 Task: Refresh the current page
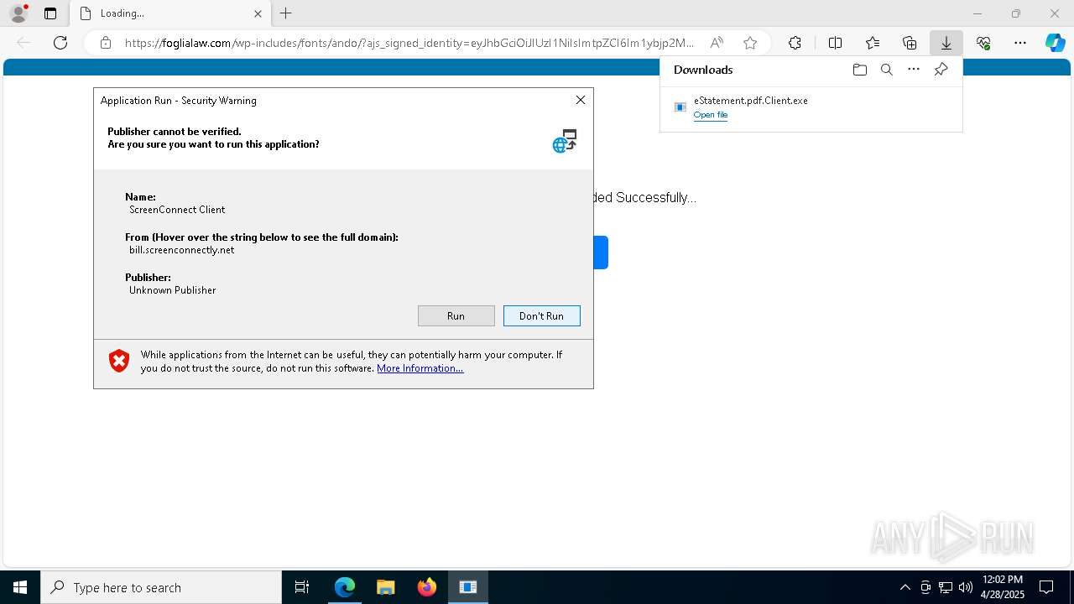pyautogui.click(x=60, y=43)
